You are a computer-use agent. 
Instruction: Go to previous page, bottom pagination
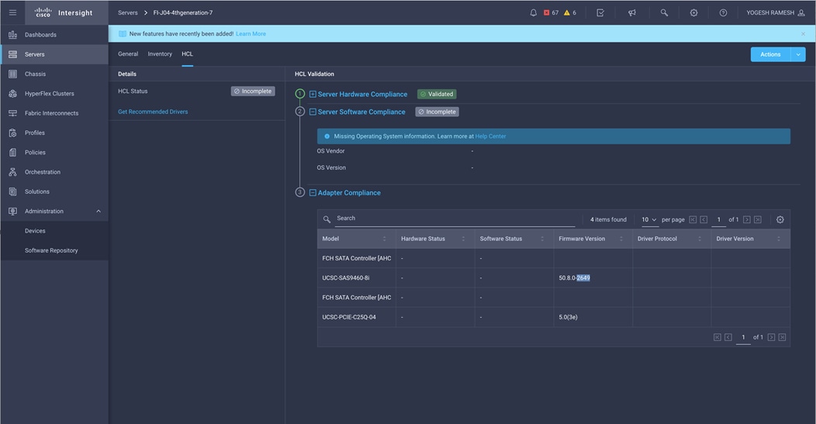click(x=728, y=337)
